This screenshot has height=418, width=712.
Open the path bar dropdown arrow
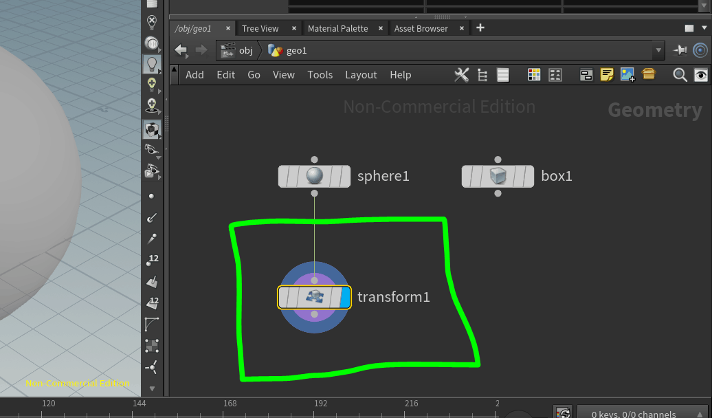pyautogui.click(x=658, y=50)
